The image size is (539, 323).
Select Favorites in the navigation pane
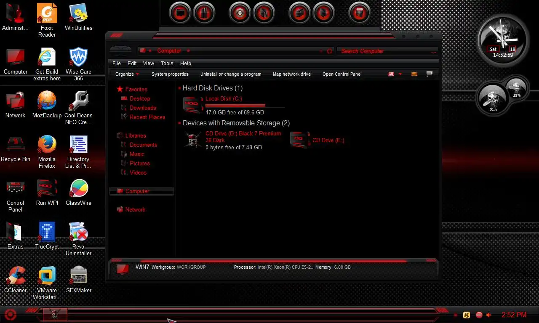pos(132,89)
